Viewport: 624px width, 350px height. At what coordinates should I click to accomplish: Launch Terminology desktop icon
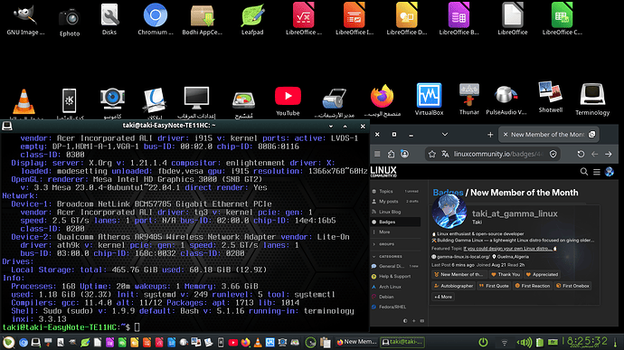click(592, 99)
